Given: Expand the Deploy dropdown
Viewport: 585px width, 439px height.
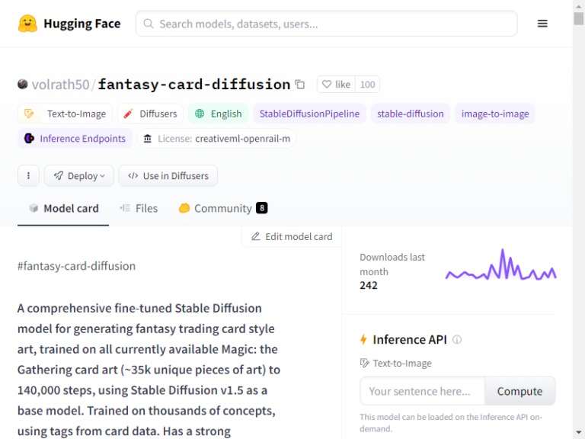Looking at the screenshot, I should (x=79, y=175).
